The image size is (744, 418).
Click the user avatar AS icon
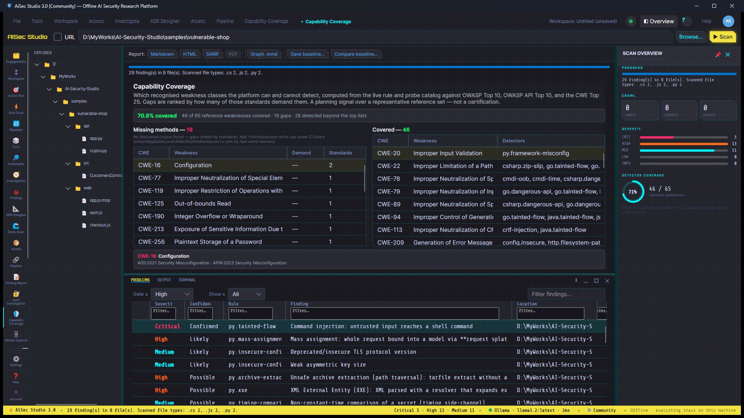pyautogui.click(x=728, y=21)
